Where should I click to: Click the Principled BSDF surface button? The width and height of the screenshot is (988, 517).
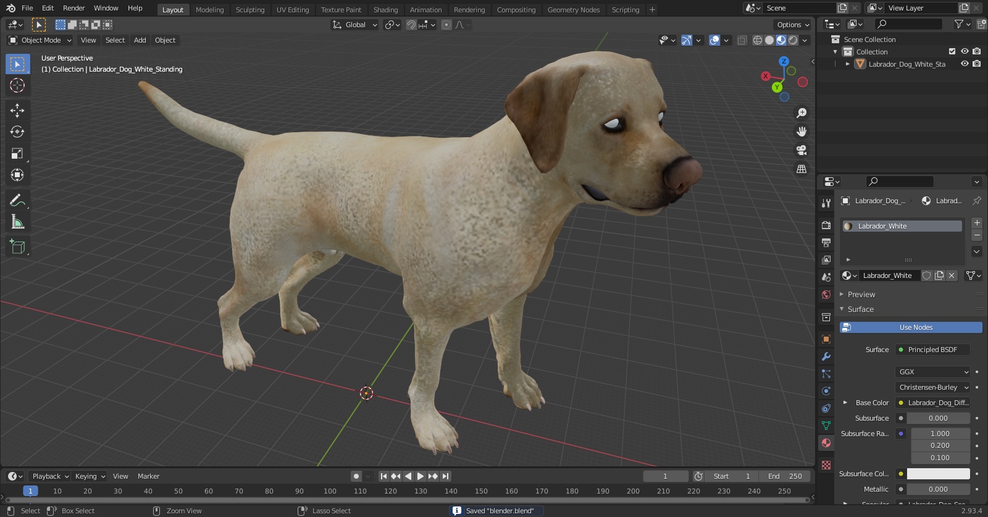coord(933,350)
